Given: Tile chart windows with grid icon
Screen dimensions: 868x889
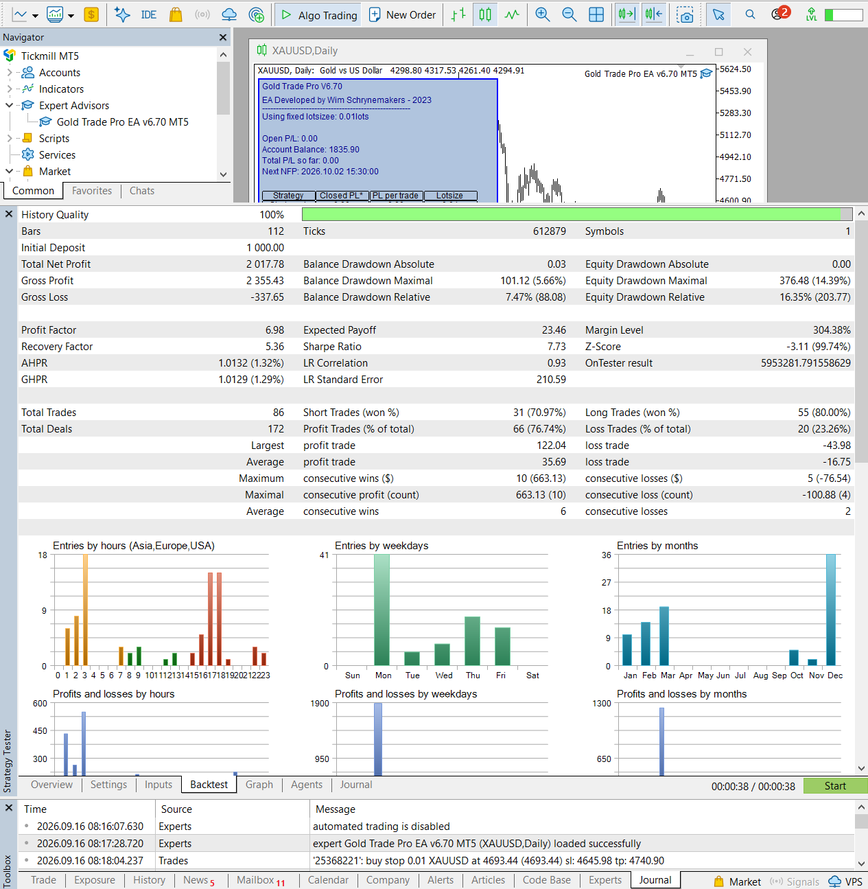Looking at the screenshot, I should 596,14.
